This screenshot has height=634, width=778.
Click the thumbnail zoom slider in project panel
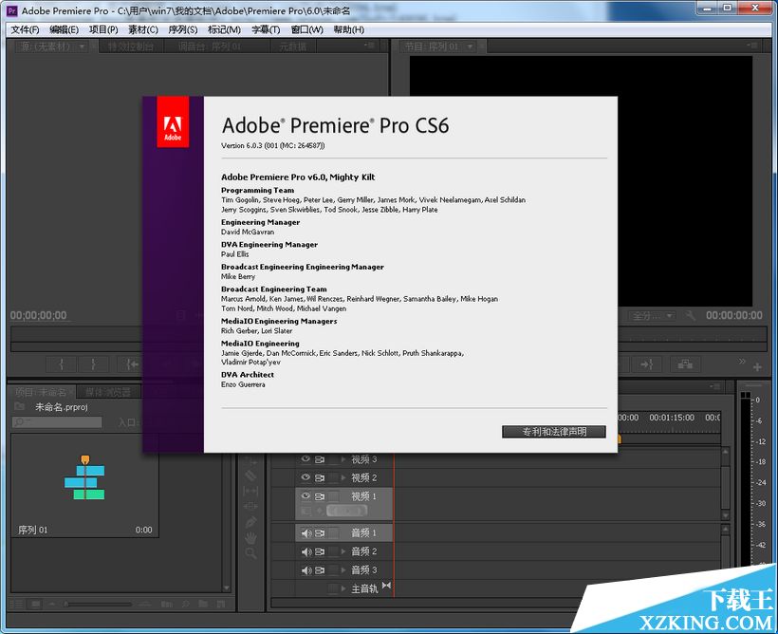[x=97, y=605]
